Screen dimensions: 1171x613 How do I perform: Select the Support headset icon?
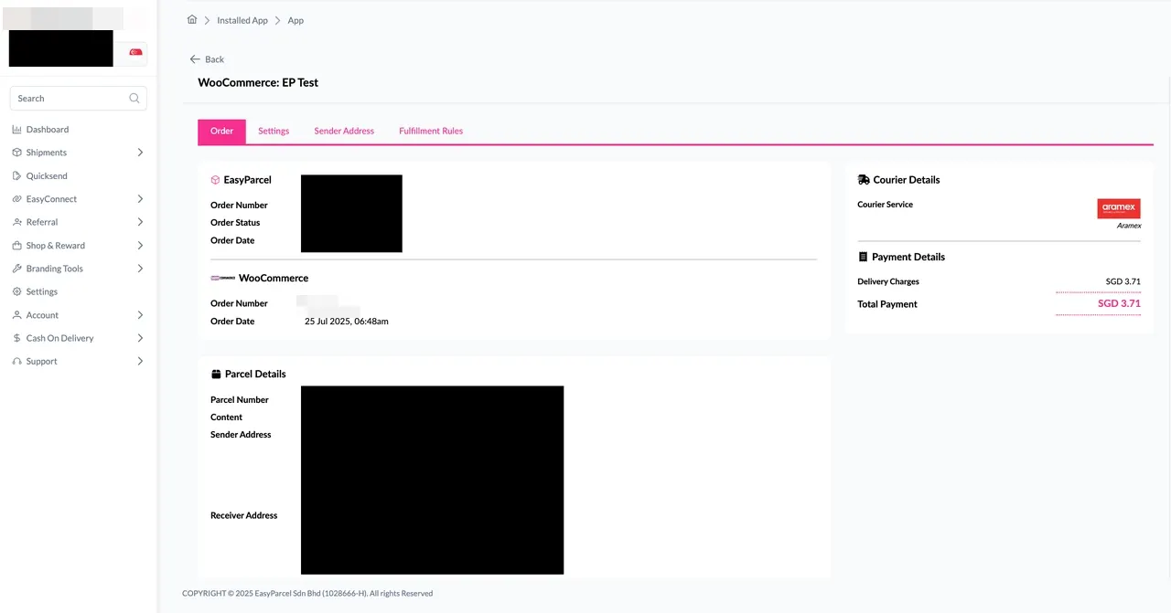(x=16, y=361)
